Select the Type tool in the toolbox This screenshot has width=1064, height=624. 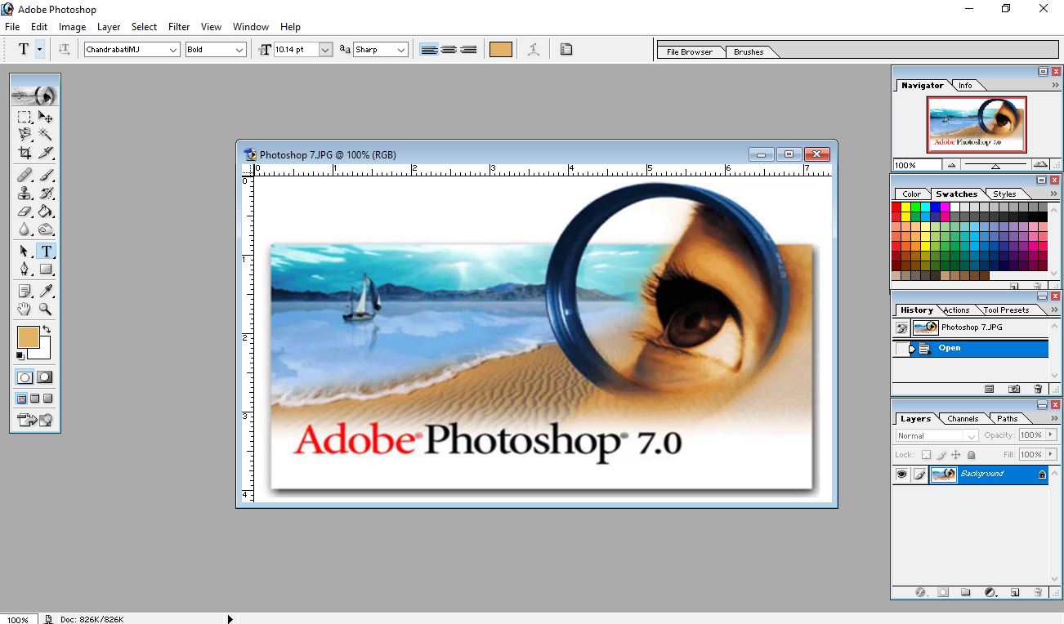pos(46,252)
